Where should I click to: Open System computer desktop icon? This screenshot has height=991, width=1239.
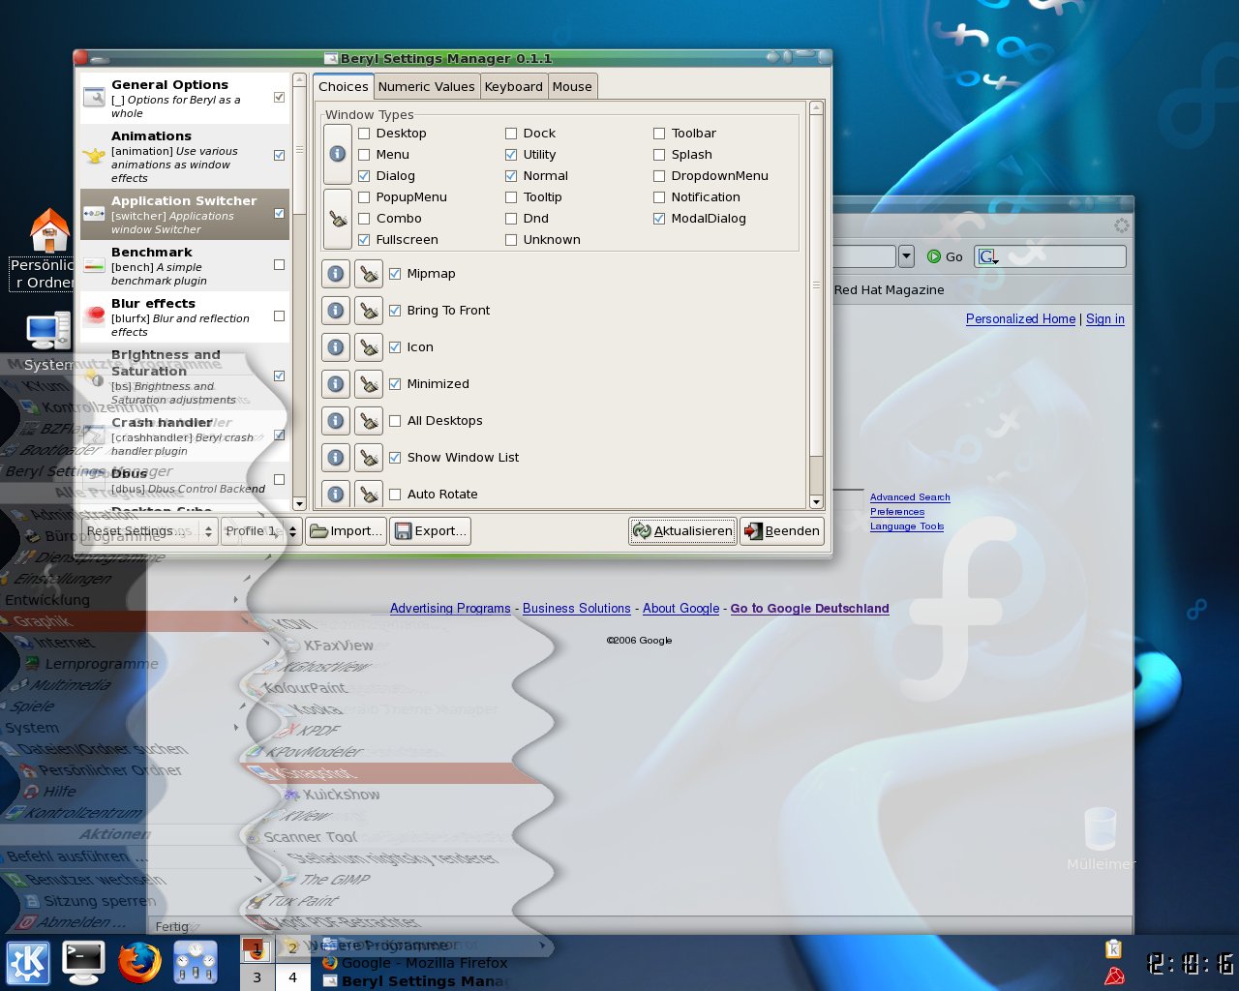[x=47, y=331]
